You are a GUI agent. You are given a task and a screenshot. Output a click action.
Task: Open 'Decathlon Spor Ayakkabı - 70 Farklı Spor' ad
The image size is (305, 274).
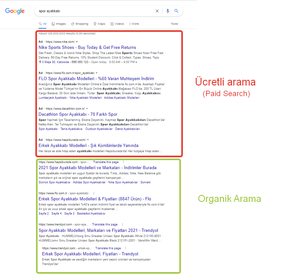click(78, 114)
